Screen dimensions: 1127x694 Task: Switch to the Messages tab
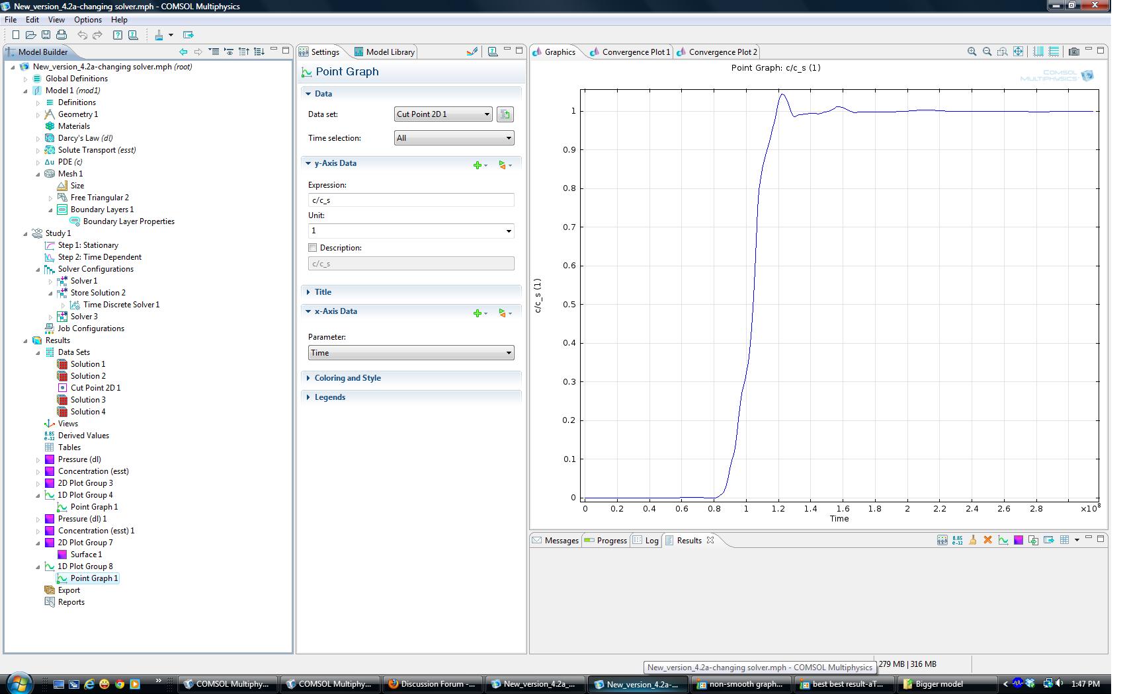coord(556,540)
